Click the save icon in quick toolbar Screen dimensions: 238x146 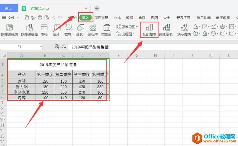point(27,17)
